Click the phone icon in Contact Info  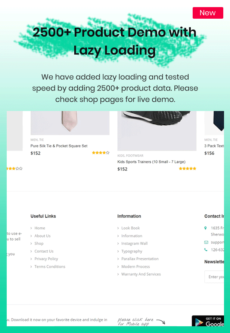(x=206, y=250)
